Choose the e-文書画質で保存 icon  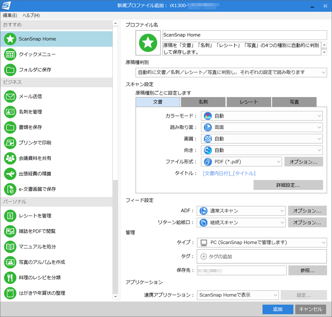tap(10, 189)
